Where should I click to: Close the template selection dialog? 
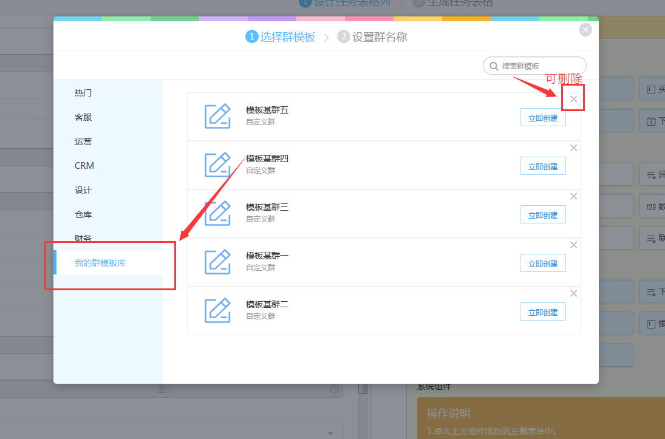[585, 30]
